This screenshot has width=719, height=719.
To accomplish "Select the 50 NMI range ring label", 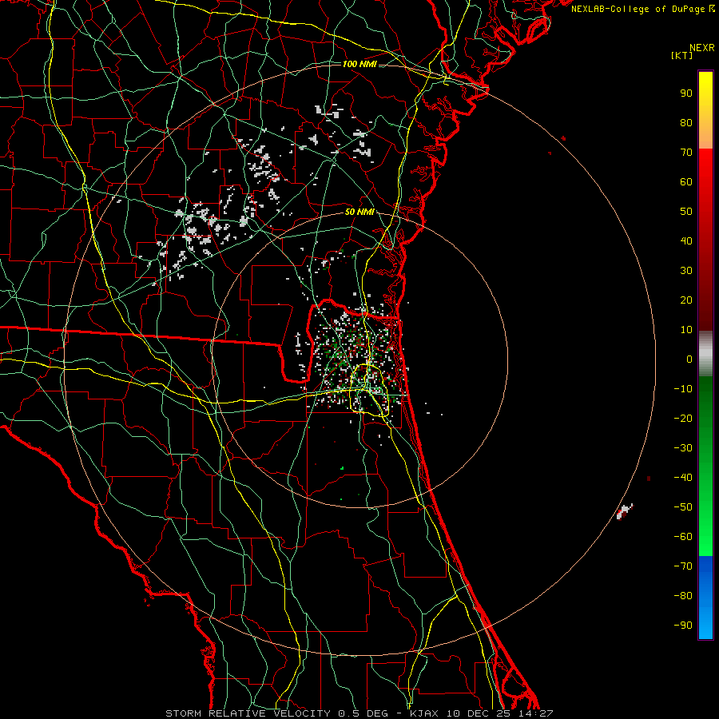I will [x=359, y=212].
